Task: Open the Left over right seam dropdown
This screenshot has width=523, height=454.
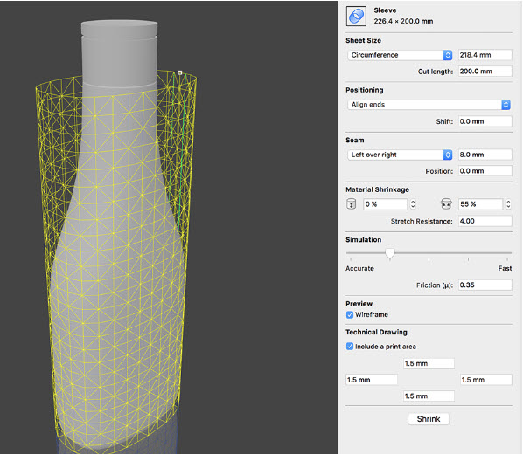Action: tap(400, 155)
